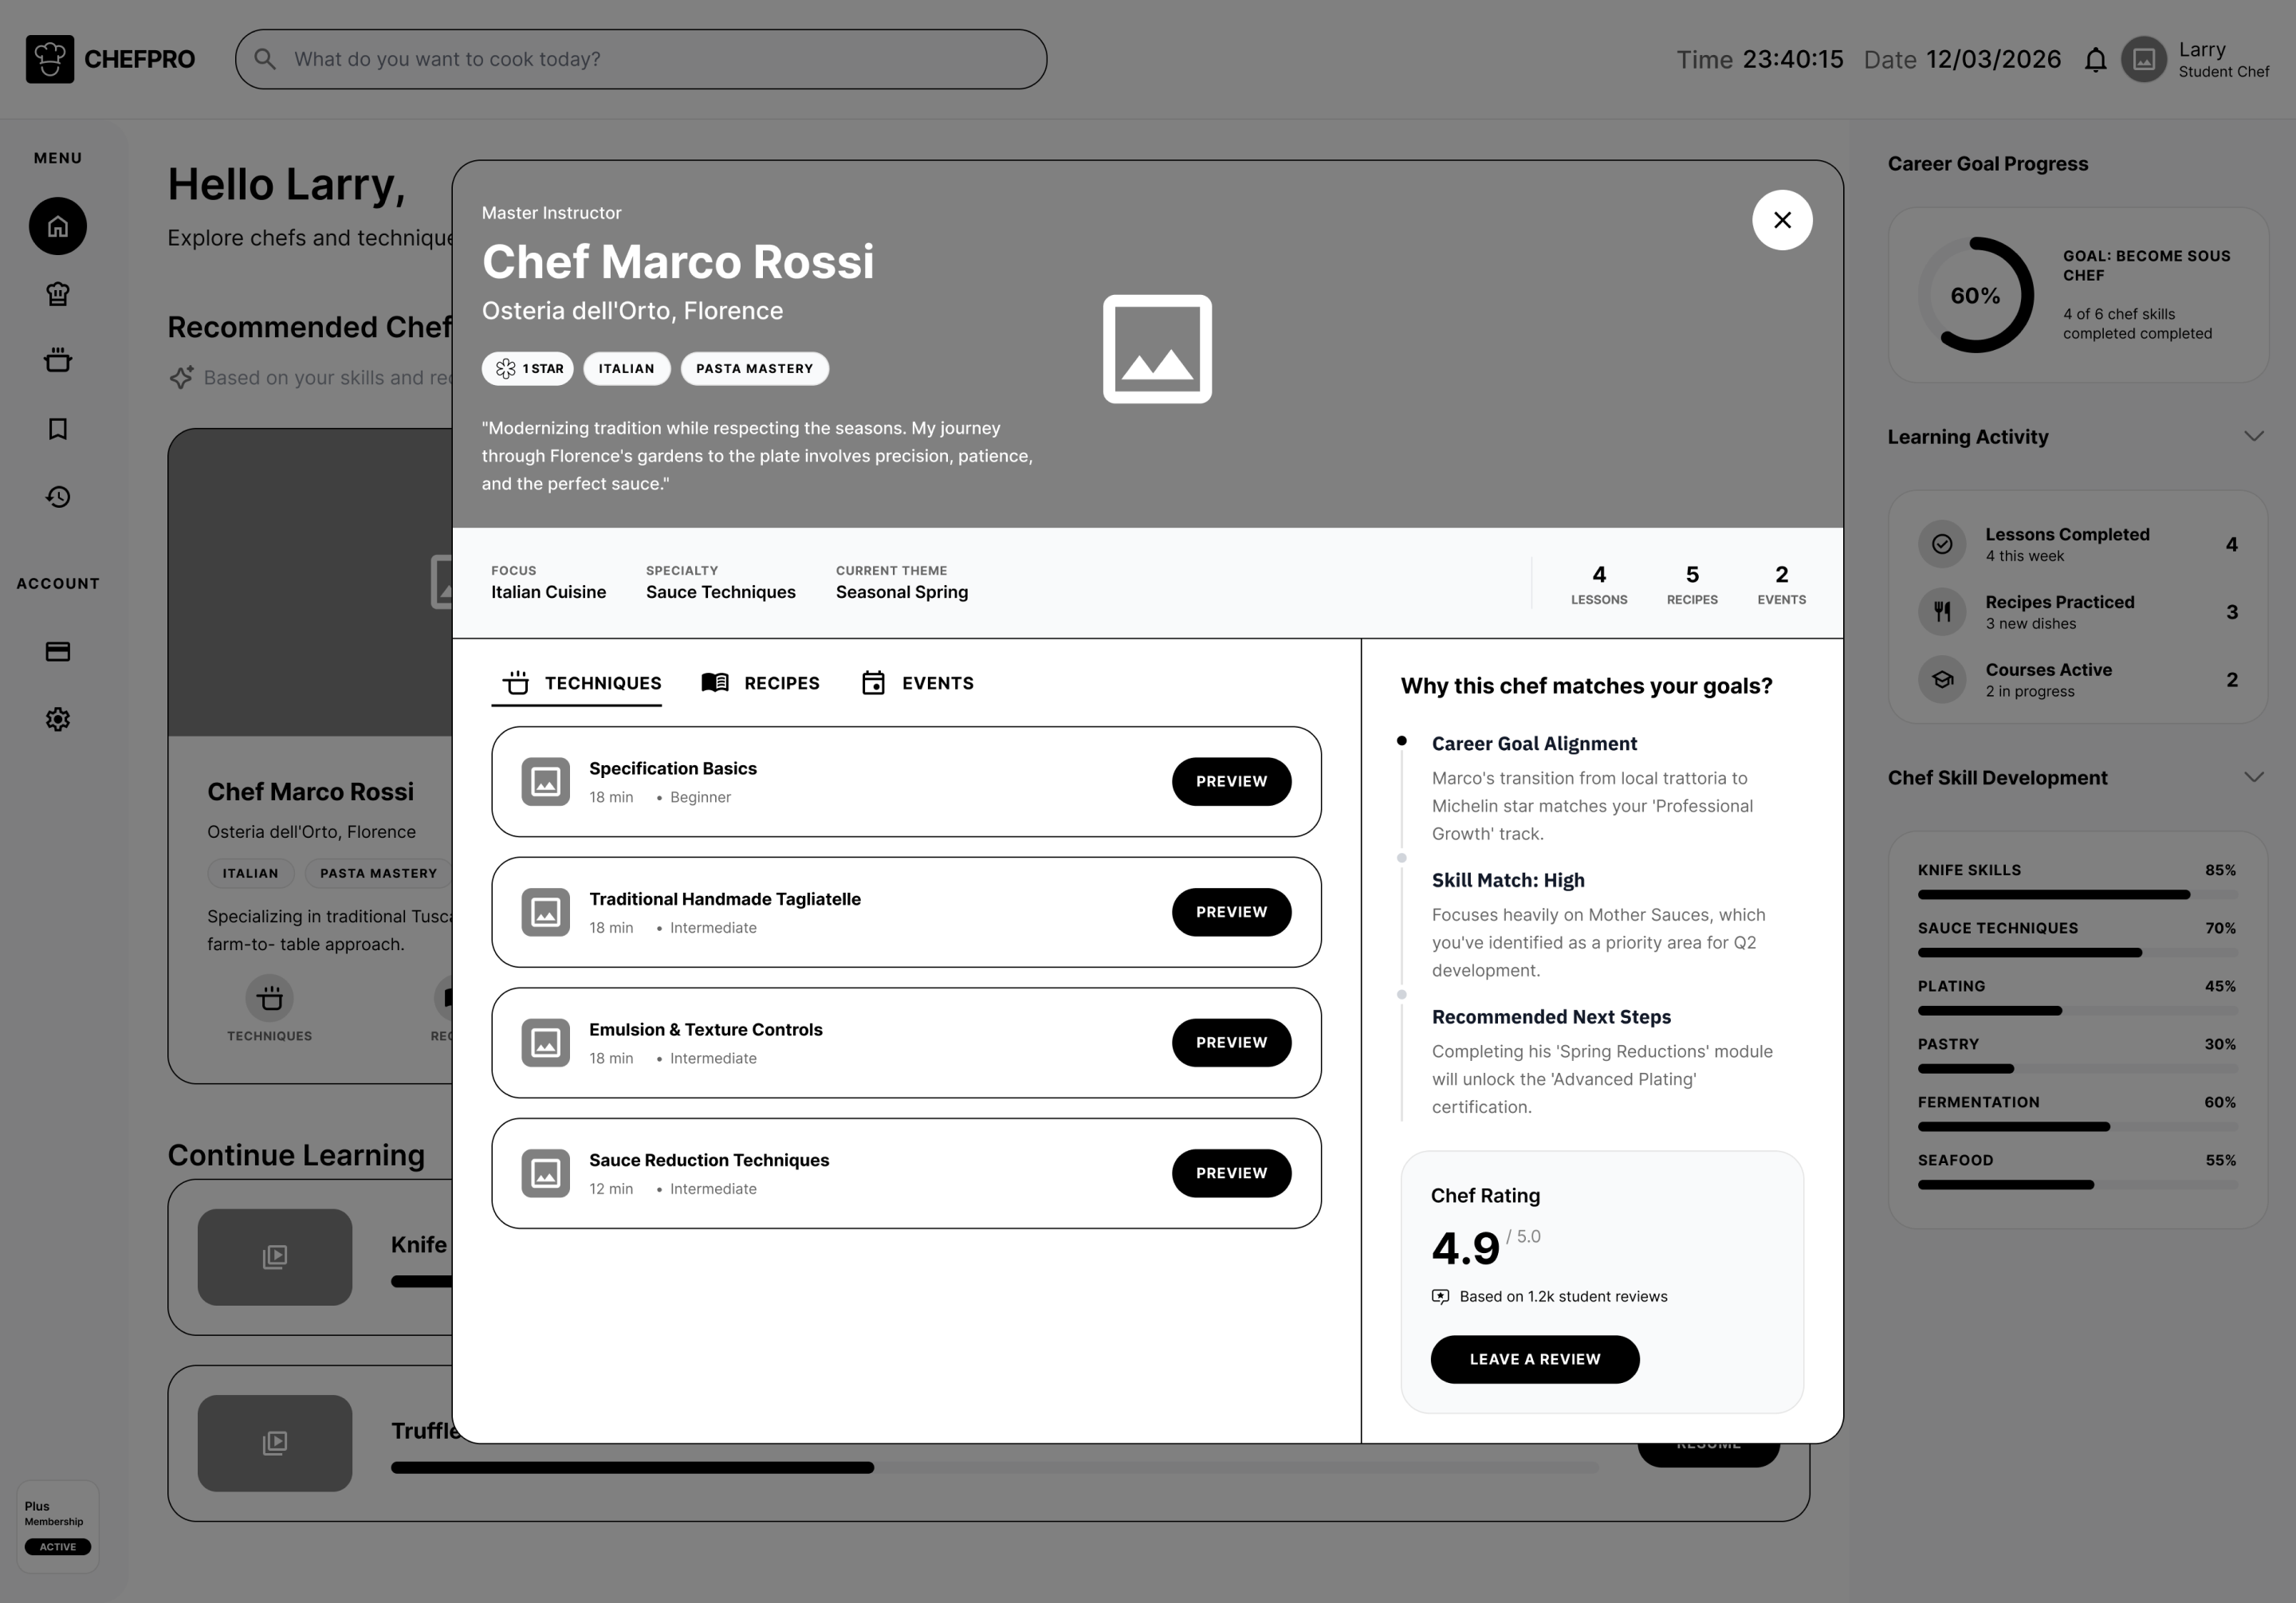Click the Courses Active graduation cap icon
This screenshot has height=1603, width=2296.
(x=1942, y=680)
